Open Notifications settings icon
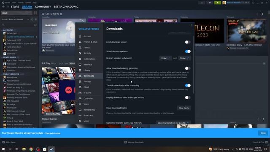The image size is (270, 152). pos(80,59)
